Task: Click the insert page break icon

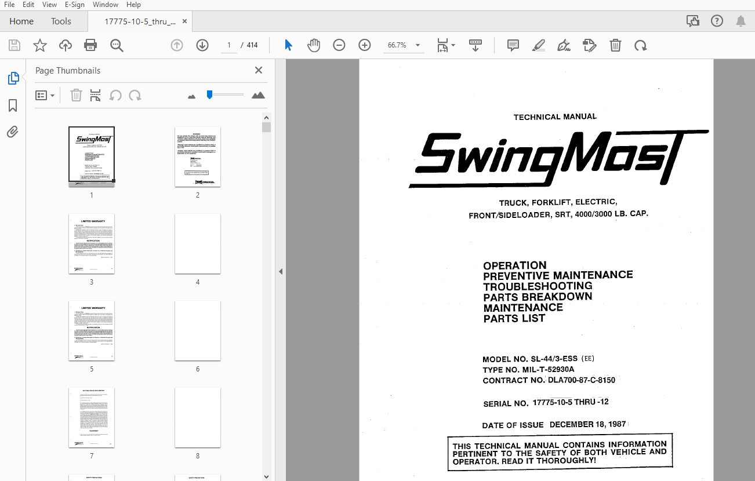Action: [x=96, y=95]
